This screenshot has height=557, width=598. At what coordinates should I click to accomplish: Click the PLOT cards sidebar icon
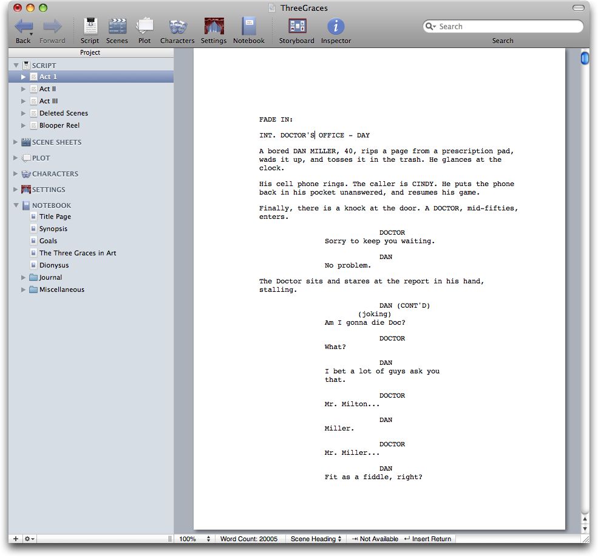click(x=26, y=157)
